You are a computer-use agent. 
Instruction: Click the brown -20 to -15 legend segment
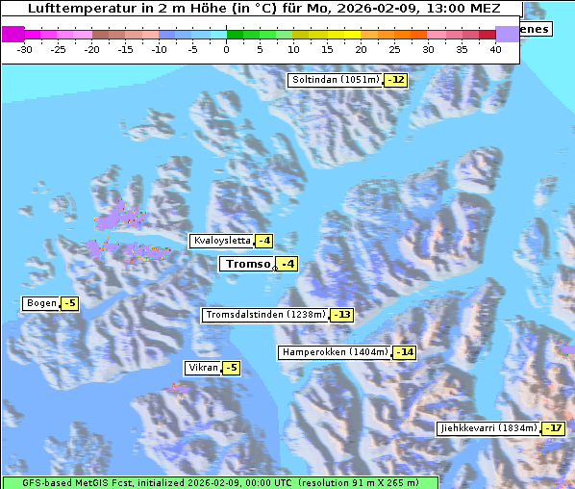(109, 35)
